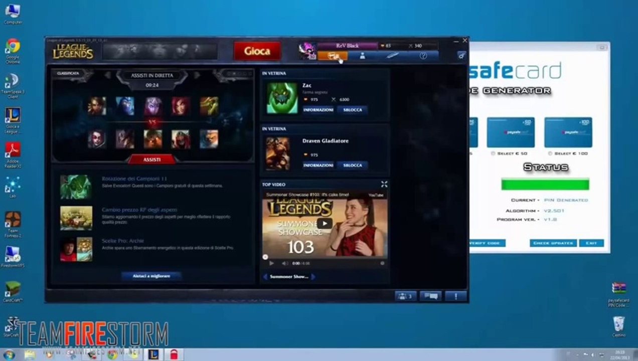Open the exclamation notifications icon

(455, 296)
